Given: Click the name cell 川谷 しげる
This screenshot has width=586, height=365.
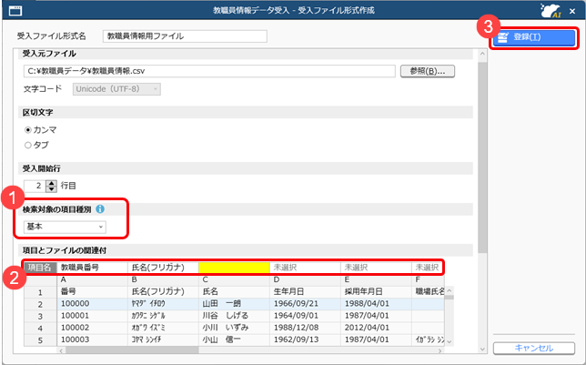Looking at the screenshot, I should coord(234,316).
